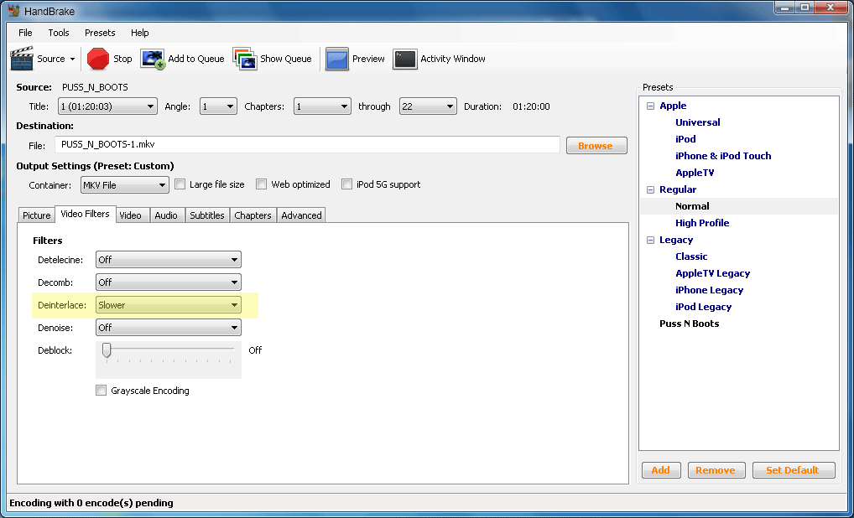Open the Activity Window terminal icon
The image size is (854, 518).
tap(404, 59)
